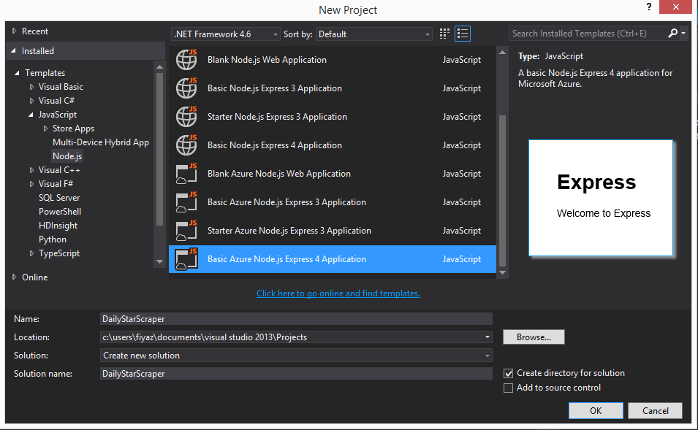Viewport: 698px width, 430px height.
Task: Click the Name input field
Action: [x=296, y=319]
